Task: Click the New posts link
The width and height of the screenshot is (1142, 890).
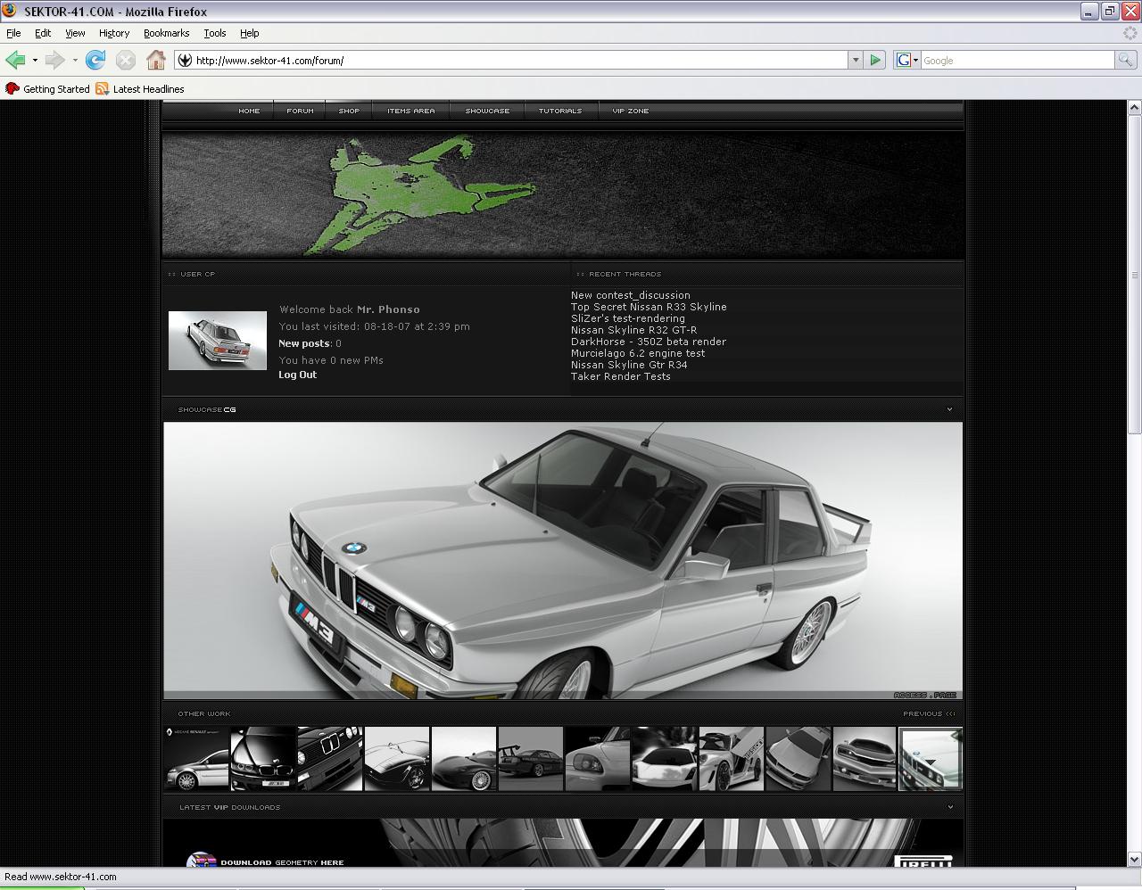Action: (304, 343)
